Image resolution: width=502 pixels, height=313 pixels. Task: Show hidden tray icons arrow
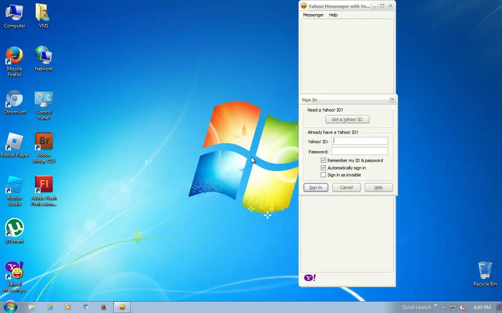click(x=444, y=308)
